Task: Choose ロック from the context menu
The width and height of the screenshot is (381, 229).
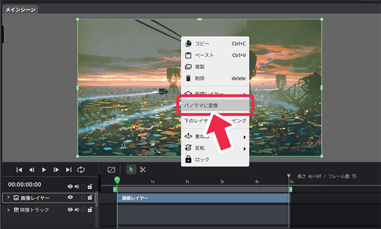Action: point(215,160)
